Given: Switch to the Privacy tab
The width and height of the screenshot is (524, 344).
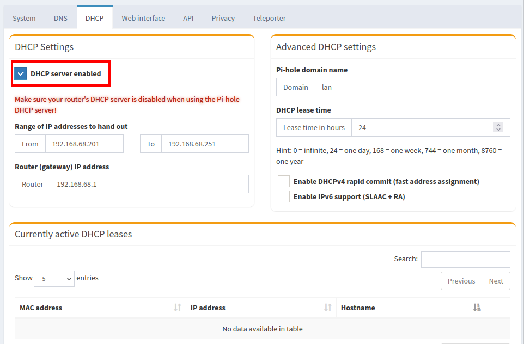Looking at the screenshot, I should pyautogui.click(x=223, y=17).
